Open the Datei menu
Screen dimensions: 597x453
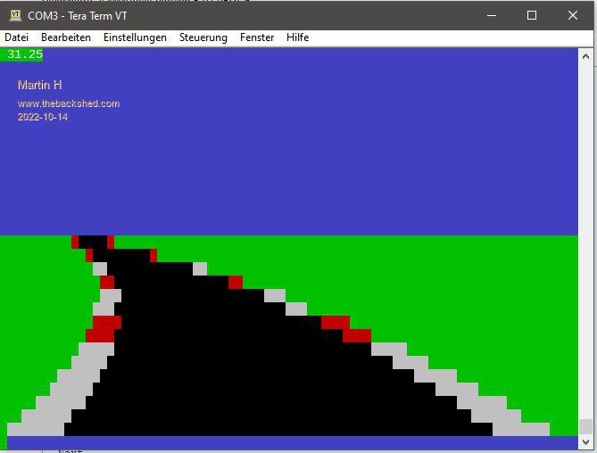[17, 37]
